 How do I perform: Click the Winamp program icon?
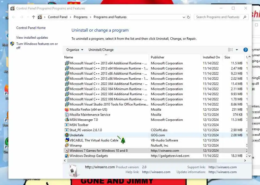[x=67, y=146]
